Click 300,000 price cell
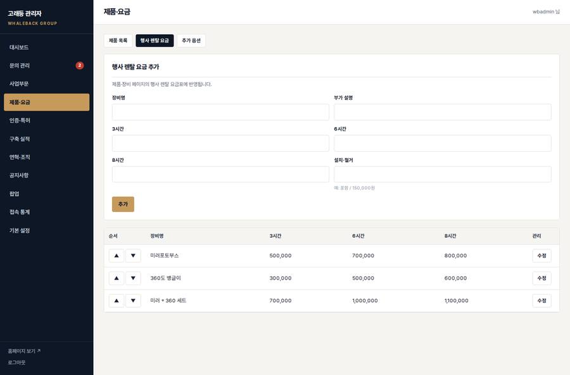 (281, 278)
